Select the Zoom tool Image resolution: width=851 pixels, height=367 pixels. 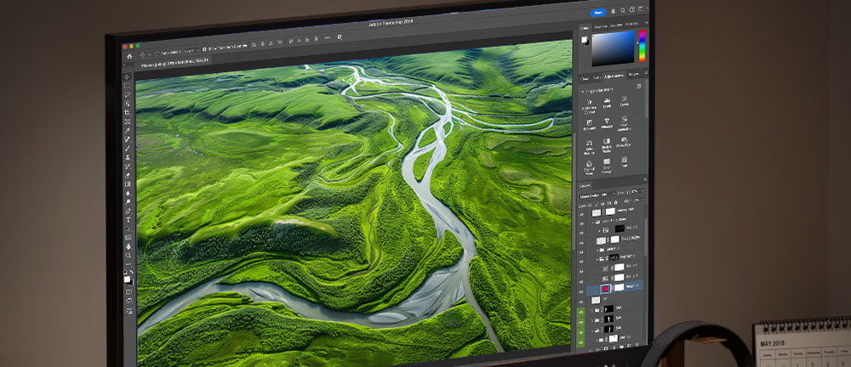pyautogui.click(x=129, y=255)
